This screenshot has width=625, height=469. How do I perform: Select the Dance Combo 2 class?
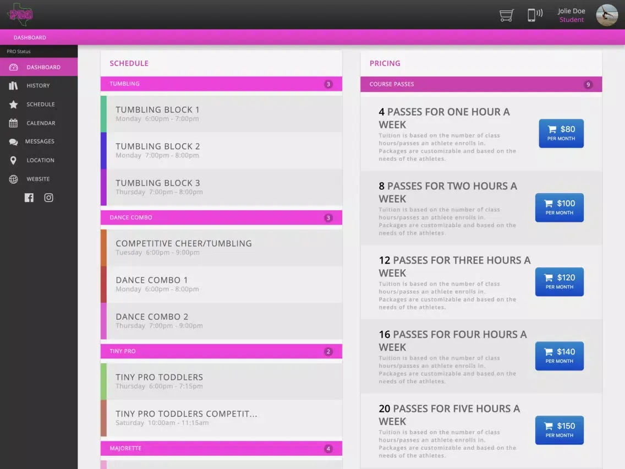(x=221, y=320)
